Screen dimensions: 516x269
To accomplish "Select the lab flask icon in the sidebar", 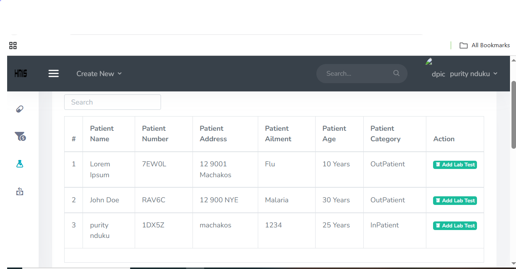I will click(20, 164).
